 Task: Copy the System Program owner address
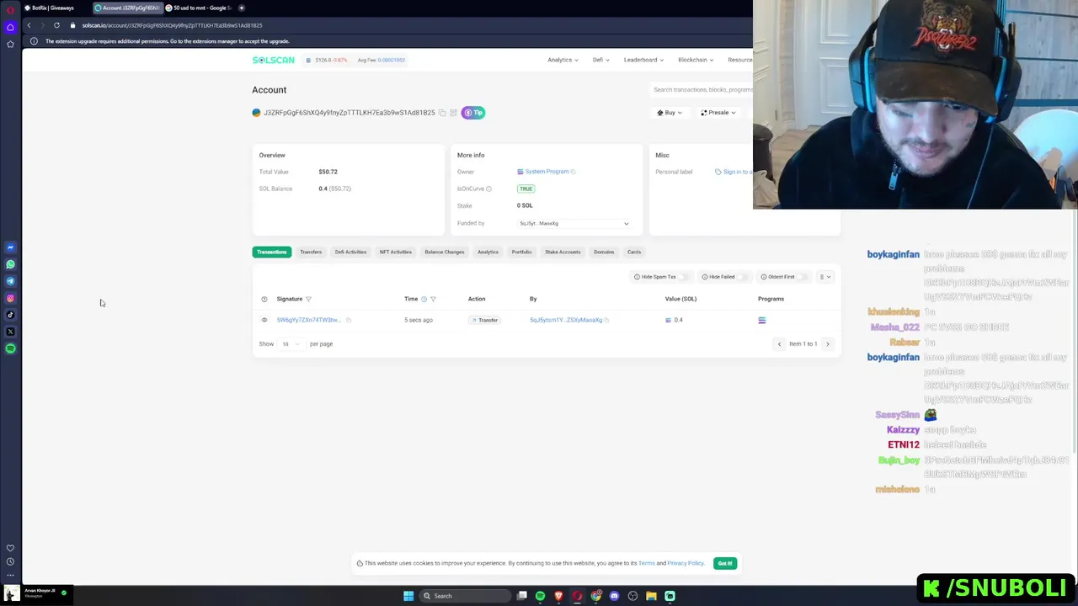tap(573, 172)
